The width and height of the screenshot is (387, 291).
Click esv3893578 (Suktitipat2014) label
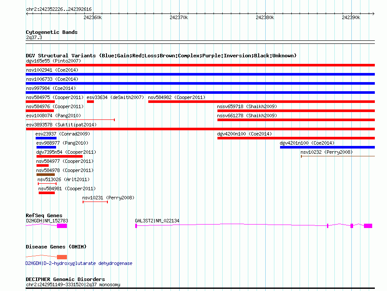pyautogui.click(x=61, y=125)
